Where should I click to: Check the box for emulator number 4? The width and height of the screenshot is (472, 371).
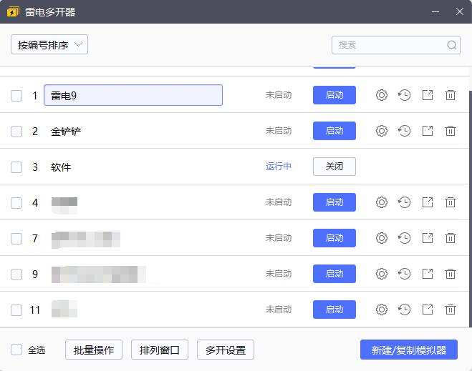click(16, 203)
